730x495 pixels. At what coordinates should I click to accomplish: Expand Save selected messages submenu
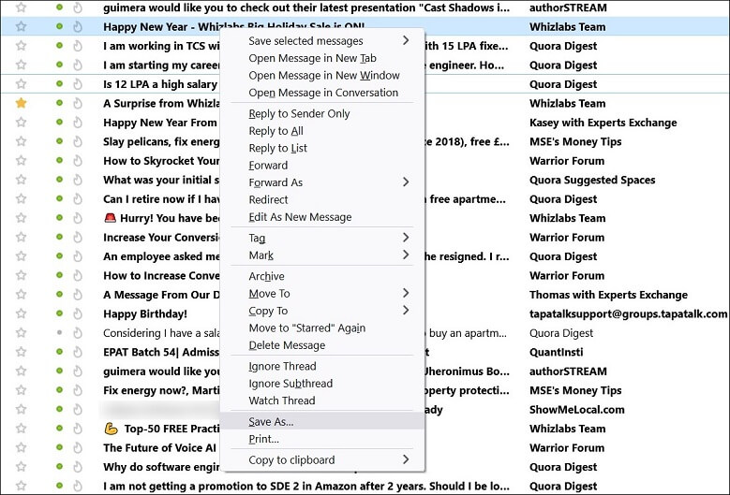[x=322, y=41]
